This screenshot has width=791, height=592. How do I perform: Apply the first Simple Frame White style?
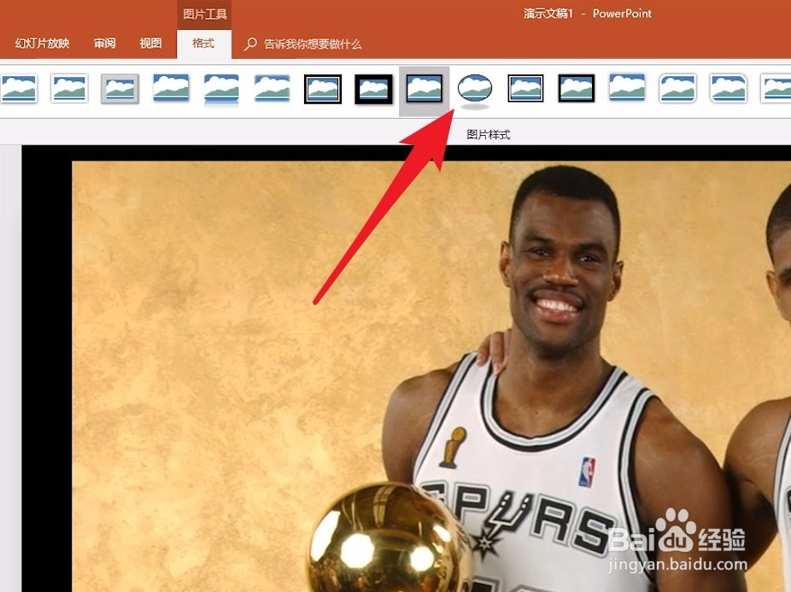(19, 89)
